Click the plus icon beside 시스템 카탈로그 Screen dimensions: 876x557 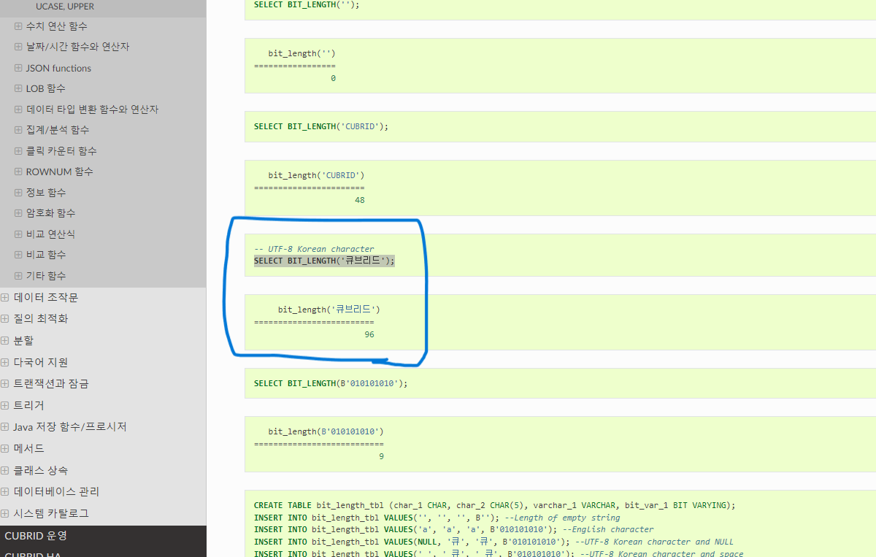point(5,513)
